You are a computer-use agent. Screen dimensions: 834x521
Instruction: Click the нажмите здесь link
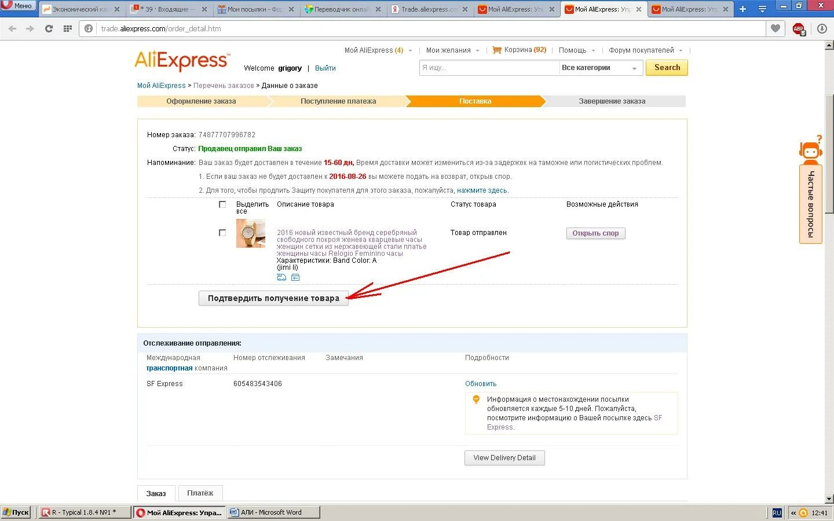(x=482, y=190)
